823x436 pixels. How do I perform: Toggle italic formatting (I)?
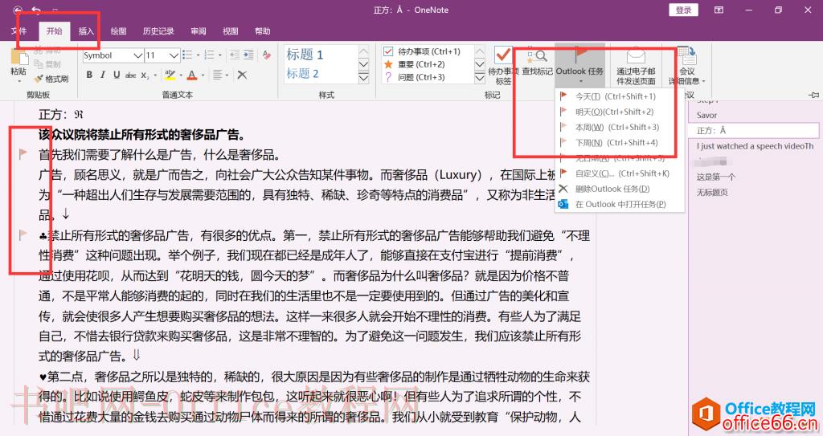(103, 75)
